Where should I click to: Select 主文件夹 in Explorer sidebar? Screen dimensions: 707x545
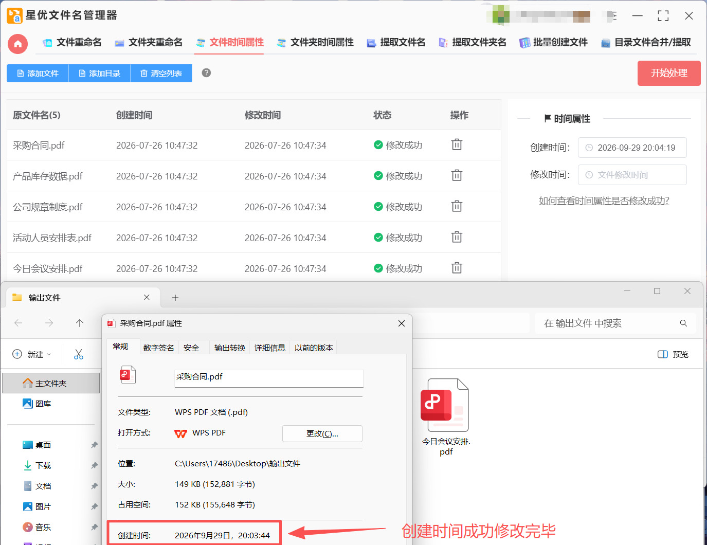pyautogui.click(x=51, y=383)
